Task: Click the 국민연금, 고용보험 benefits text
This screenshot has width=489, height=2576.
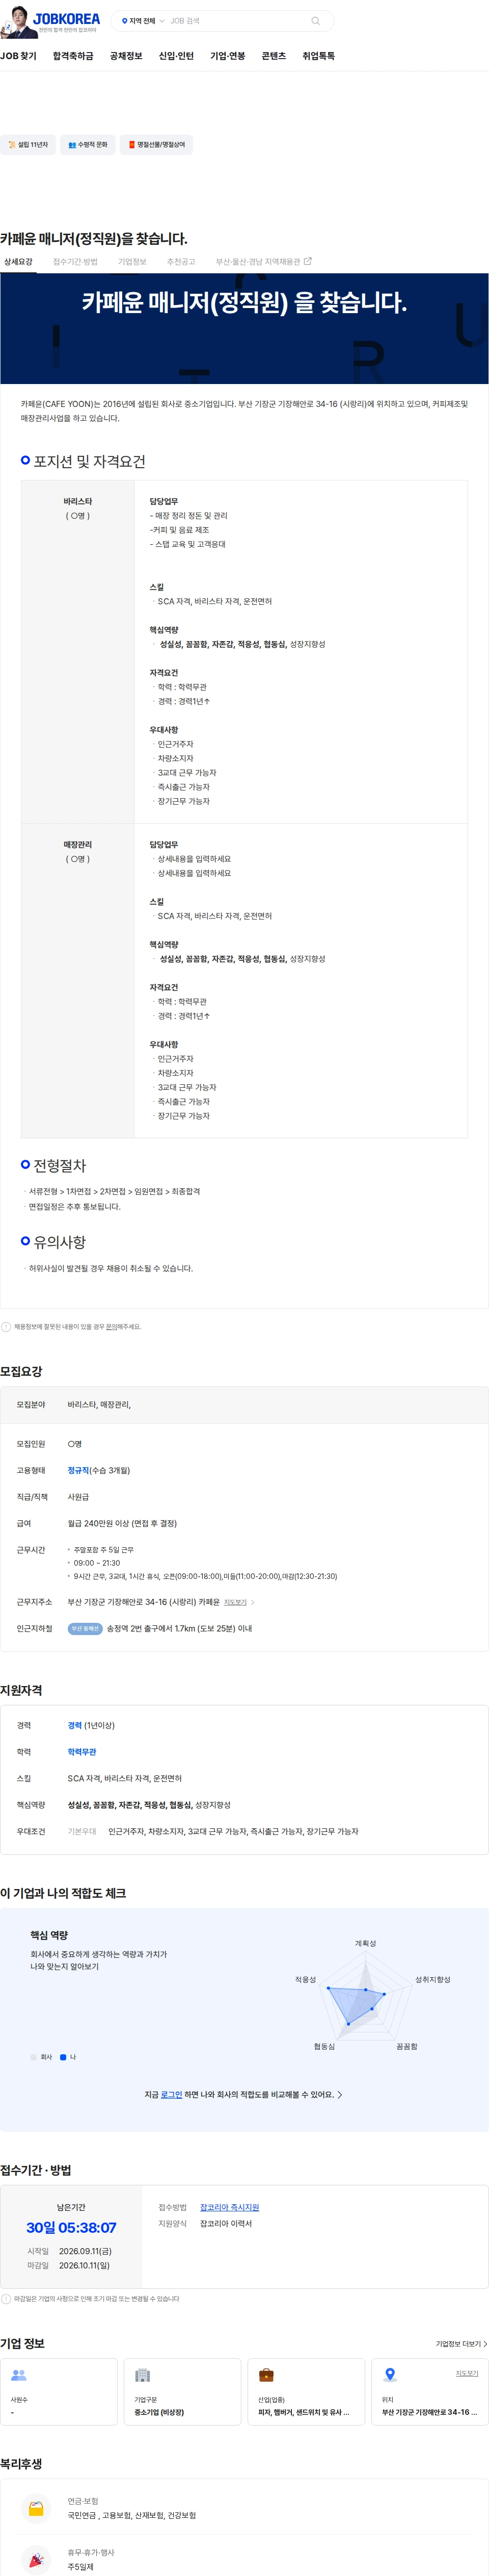Action: pyautogui.click(x=132, y=2515)
